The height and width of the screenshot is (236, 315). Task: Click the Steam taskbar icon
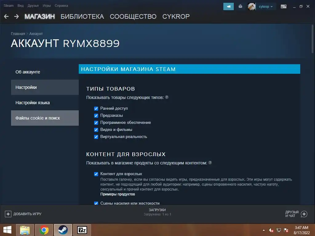pos(63,230)
